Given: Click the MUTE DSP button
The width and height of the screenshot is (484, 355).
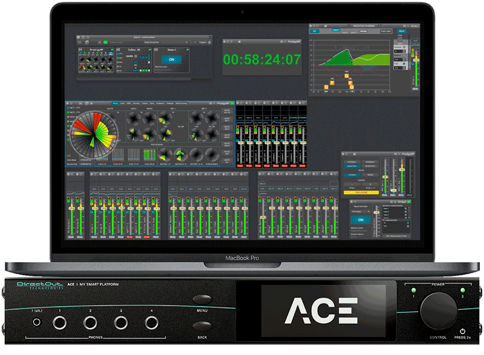Looking at the screenshot, I should (x=227, y=153).
